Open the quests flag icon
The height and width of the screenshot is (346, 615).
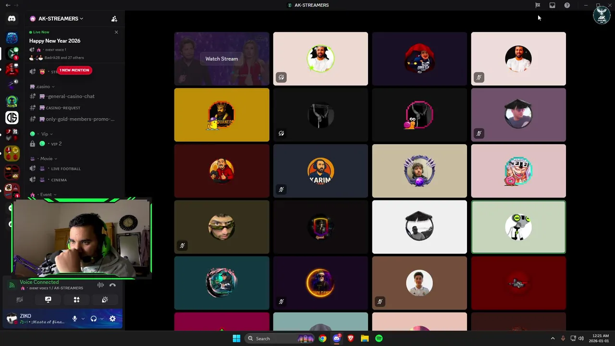[x=538, y=5]
